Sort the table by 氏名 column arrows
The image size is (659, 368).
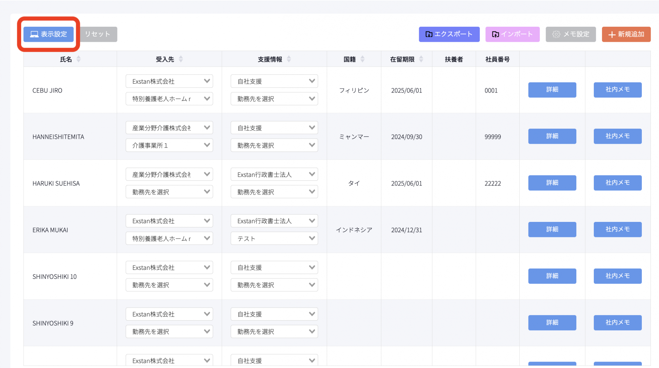79,59
